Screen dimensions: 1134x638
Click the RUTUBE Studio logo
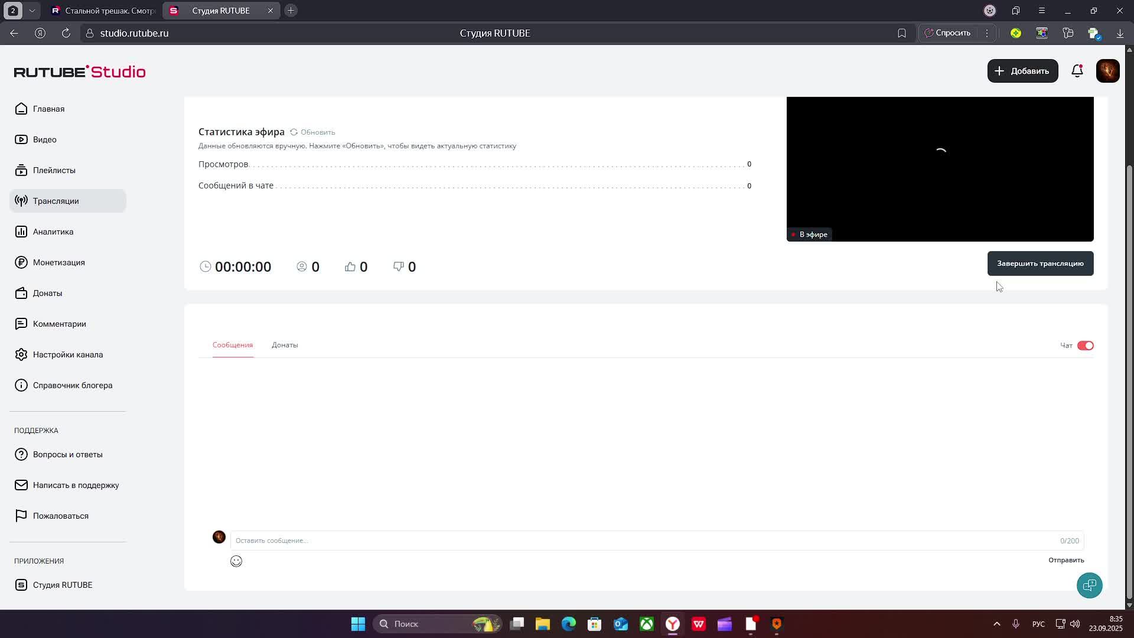pos(80,71)
